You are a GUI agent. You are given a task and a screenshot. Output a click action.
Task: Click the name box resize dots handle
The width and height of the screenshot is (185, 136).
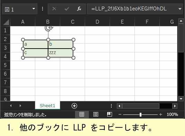(43, 9)
